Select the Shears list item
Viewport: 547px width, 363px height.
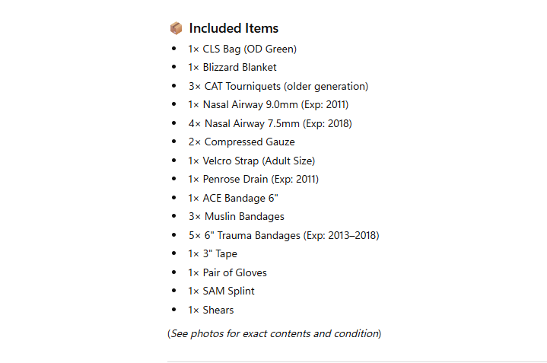pos(211,310)
